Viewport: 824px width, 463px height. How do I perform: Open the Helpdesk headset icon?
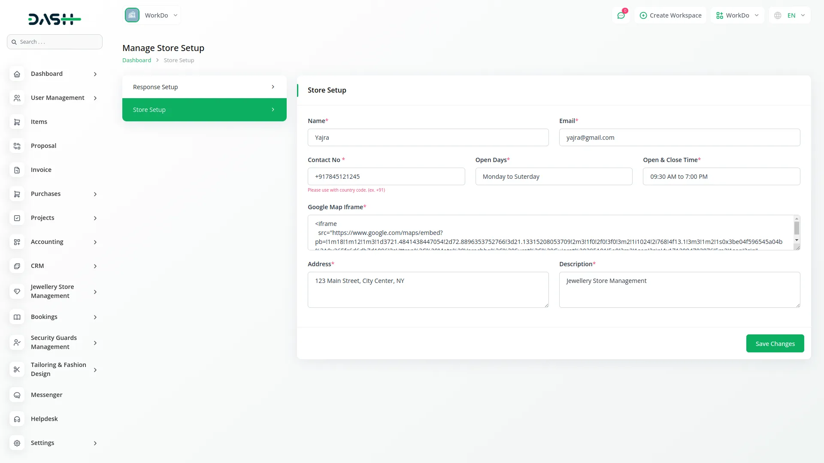tap(17, 419)
